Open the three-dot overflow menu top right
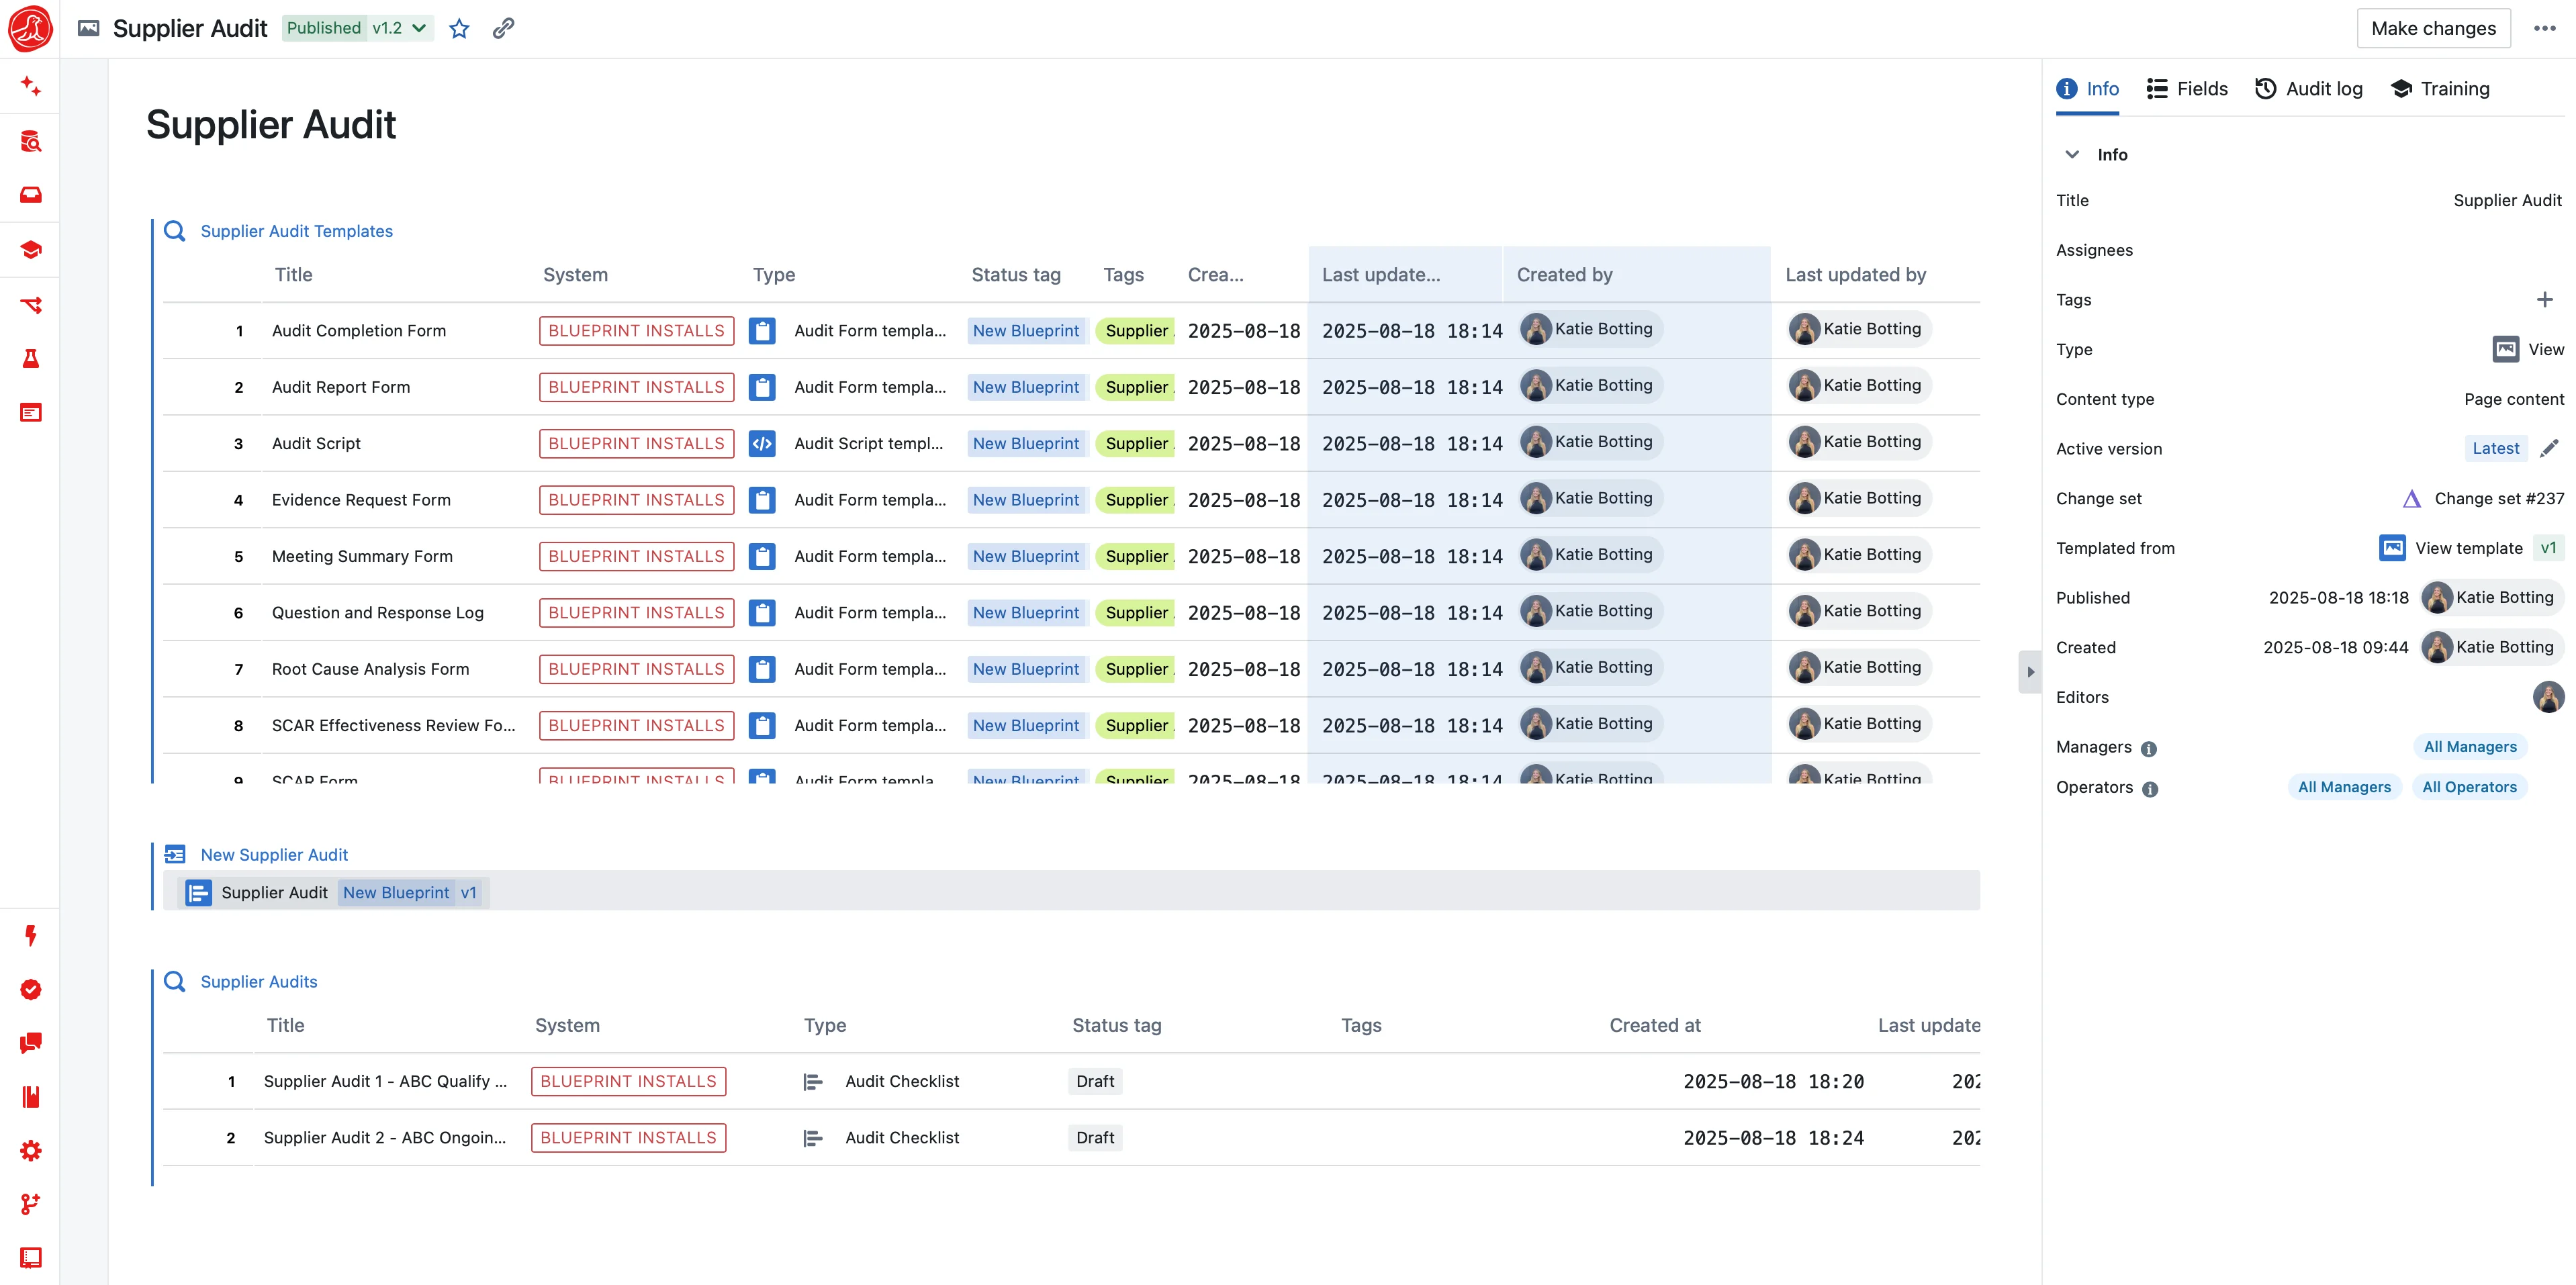 (x=2544, y=28)
